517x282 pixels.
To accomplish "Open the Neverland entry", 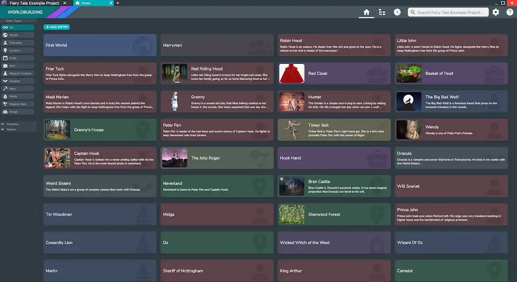I will [217, 186].
